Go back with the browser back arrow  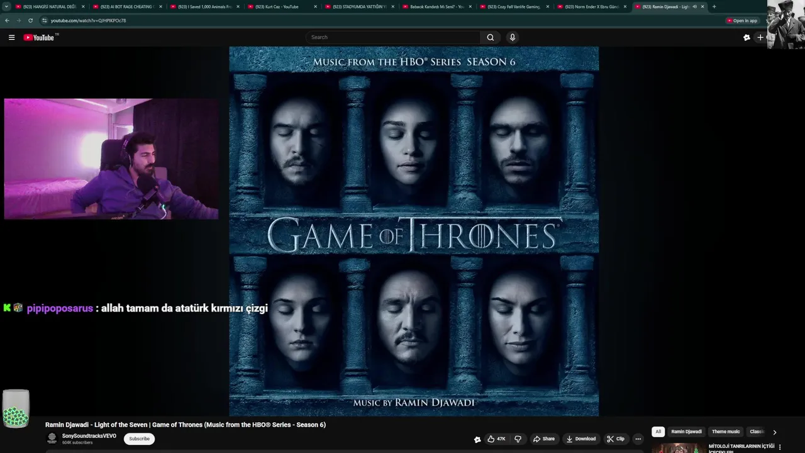(x=7, y=20)
